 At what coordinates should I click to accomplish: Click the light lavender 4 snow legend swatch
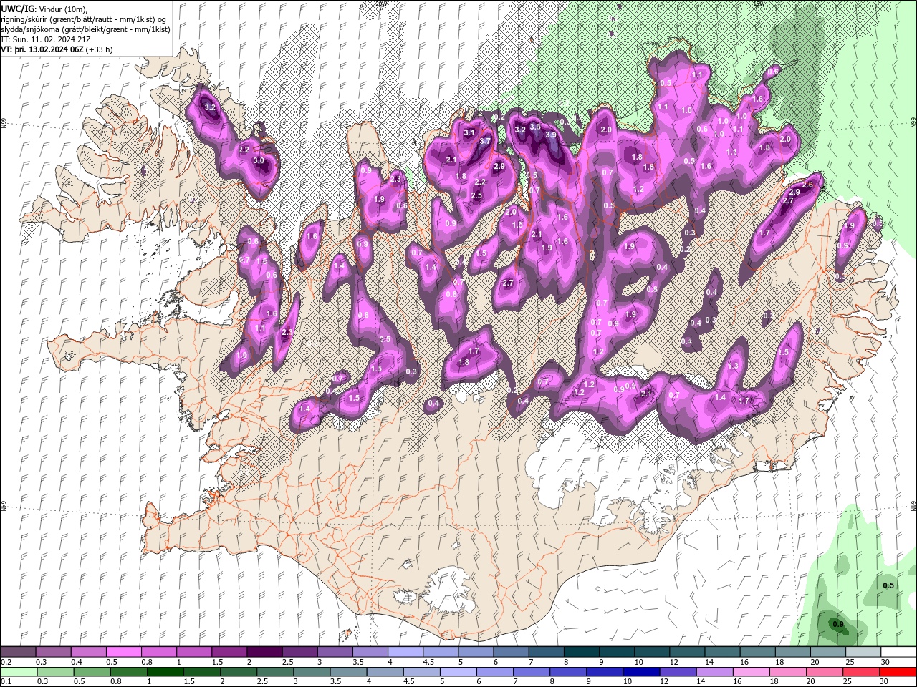pyautogui.click(x=405, y=652)
